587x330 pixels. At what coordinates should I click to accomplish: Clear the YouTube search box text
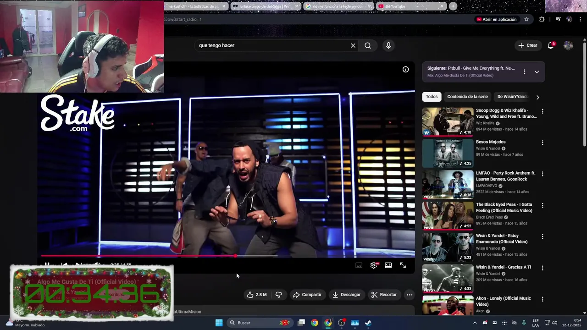pos(353,45)
